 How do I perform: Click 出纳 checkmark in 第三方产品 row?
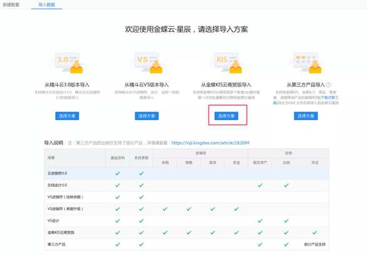(x=286, y=244)
